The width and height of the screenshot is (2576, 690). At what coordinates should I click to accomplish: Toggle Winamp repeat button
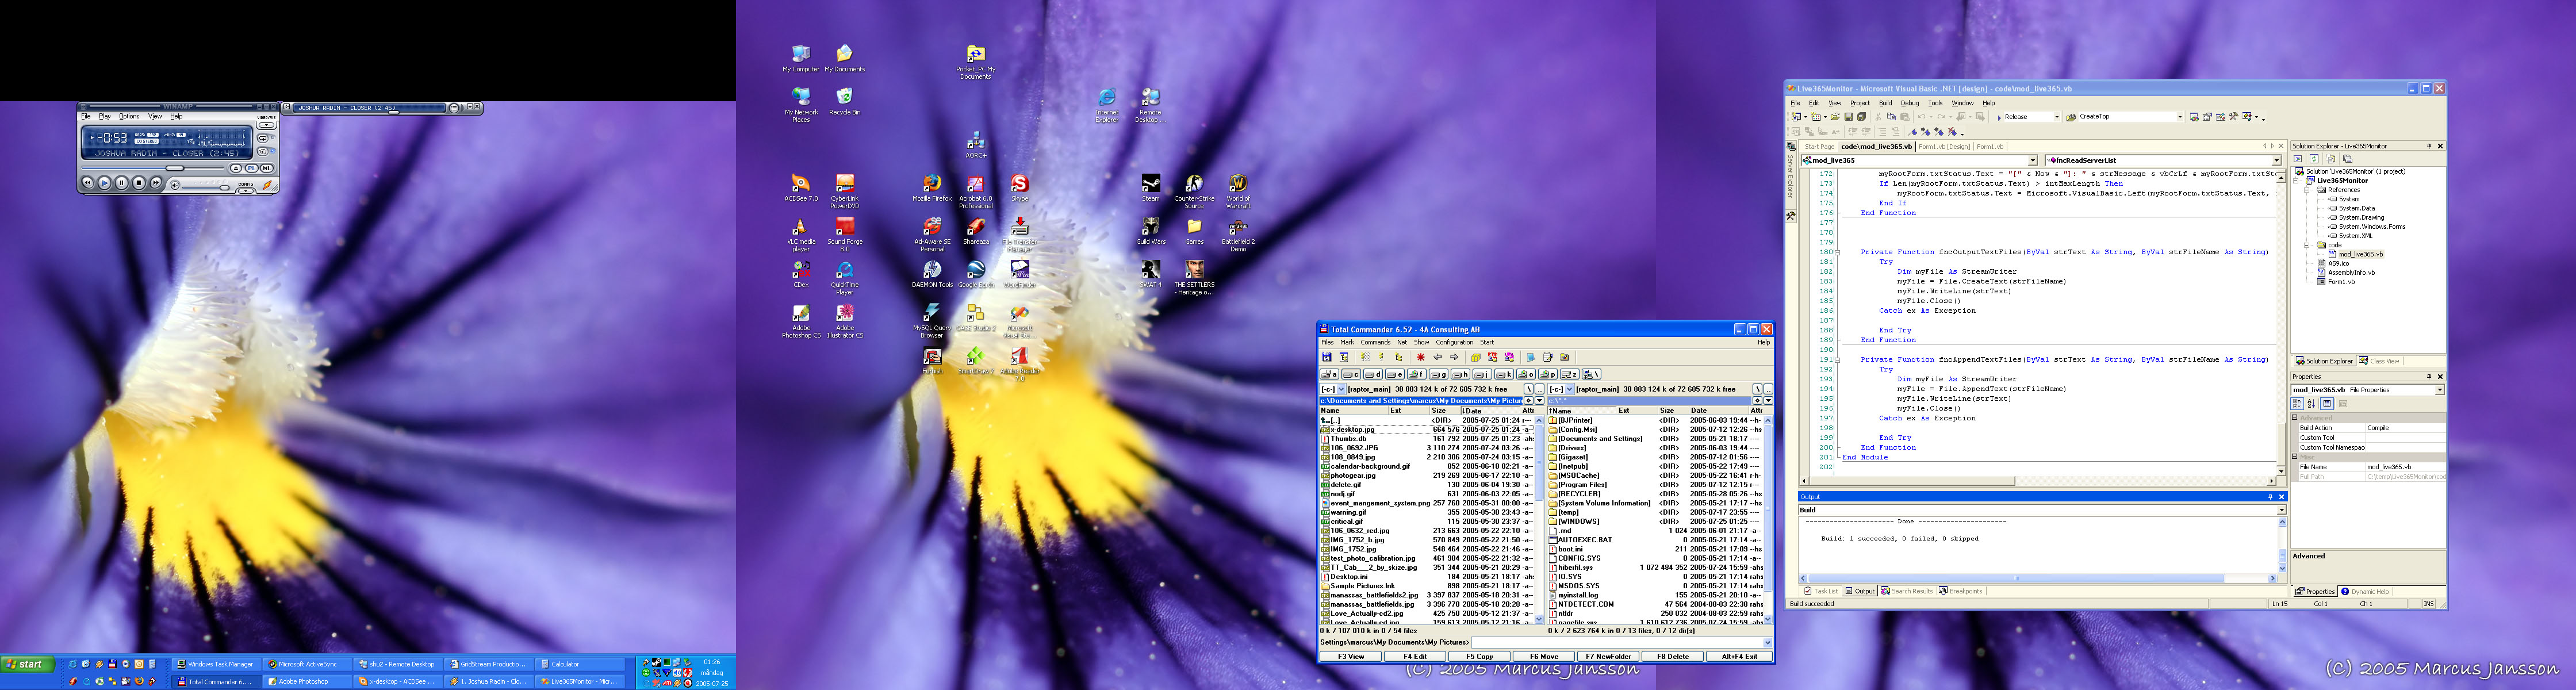[x=263, y=138]
